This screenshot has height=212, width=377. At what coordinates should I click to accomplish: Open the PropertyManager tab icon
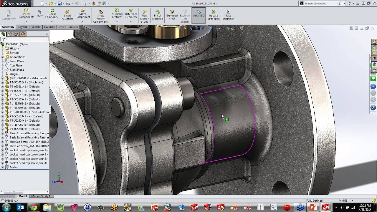(x=10, y=34)
